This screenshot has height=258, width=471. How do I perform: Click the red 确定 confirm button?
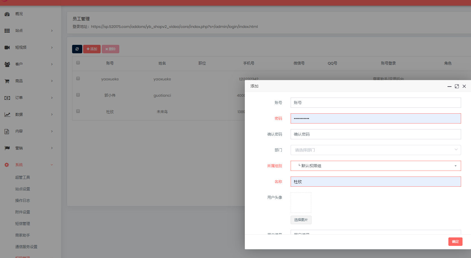[455, 242]
